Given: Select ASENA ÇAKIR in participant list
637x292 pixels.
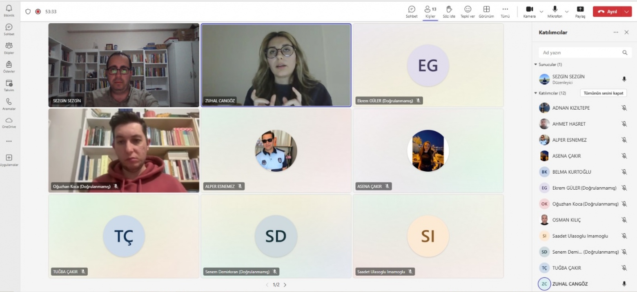Looking at the screenshot, I should [583, 156].
